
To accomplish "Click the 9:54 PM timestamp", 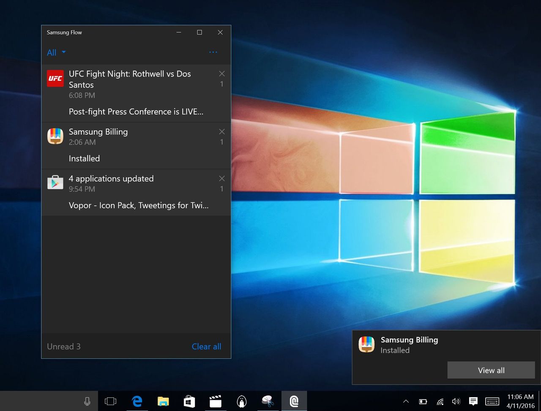I will tap(82, 189).
